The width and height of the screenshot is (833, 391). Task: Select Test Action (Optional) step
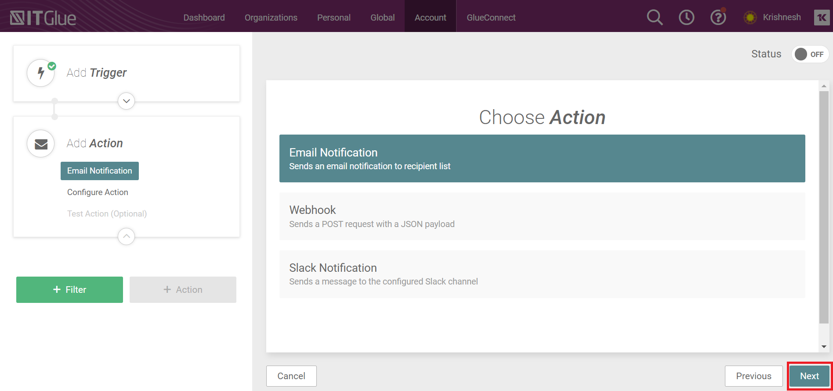pos(107,214)
